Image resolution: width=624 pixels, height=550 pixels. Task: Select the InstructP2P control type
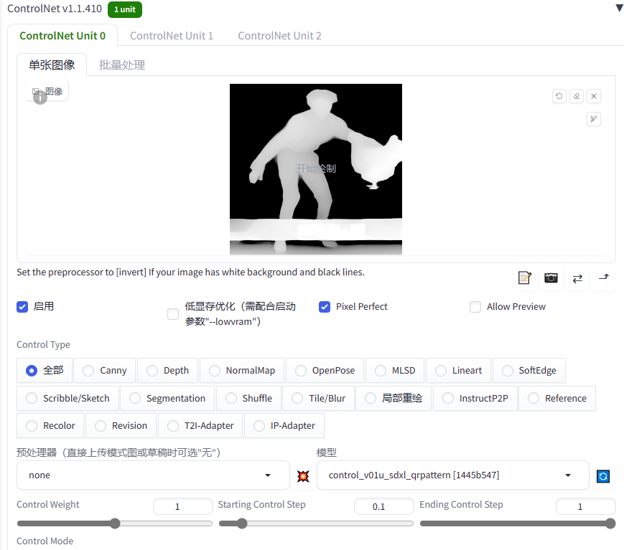[x=475, y=398]
